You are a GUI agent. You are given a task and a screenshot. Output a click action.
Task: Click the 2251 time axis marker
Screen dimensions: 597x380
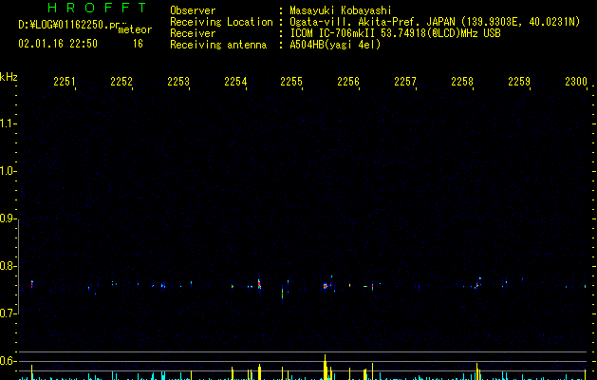coord(65,81)
